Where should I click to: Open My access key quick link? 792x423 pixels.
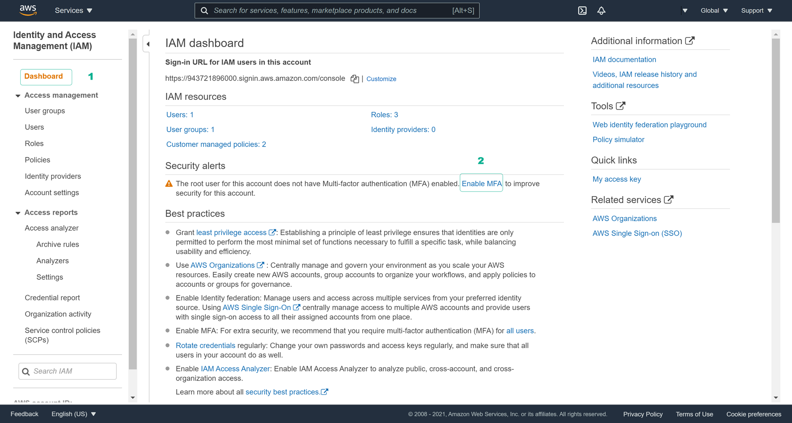coord(617,179)
